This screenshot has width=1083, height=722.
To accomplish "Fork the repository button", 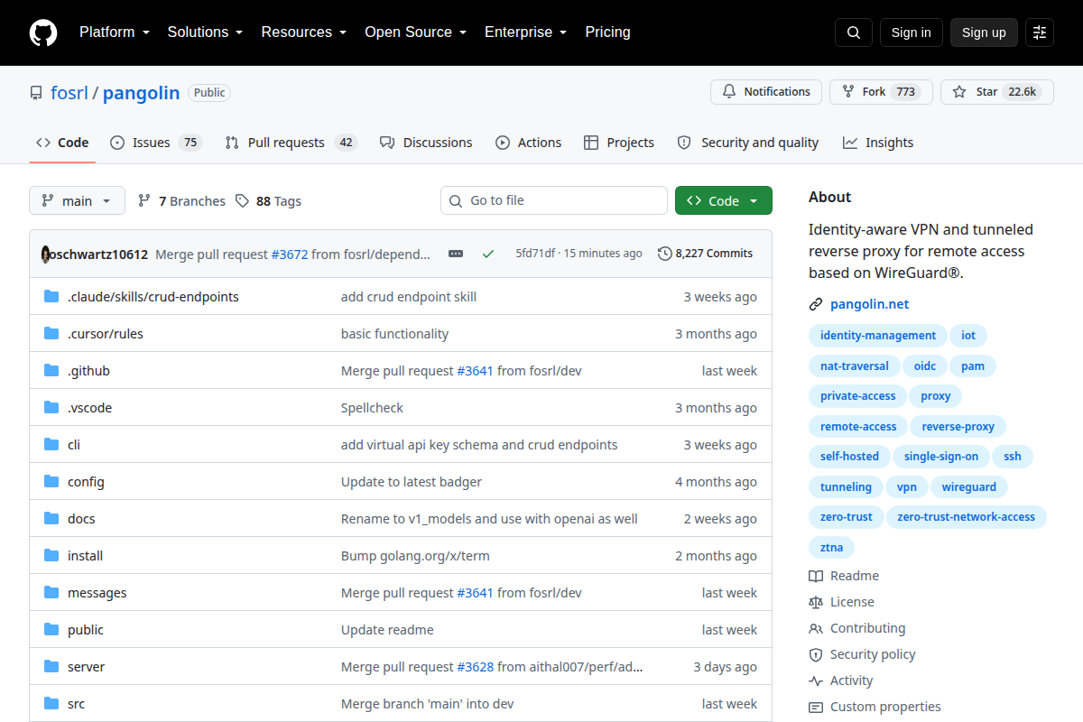I will tap(880, 92).
